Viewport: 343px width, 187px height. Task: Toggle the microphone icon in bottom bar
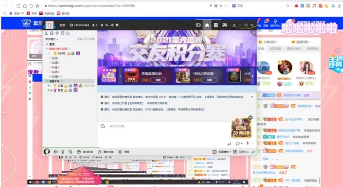pyautogui.click(x=63, y=152)
